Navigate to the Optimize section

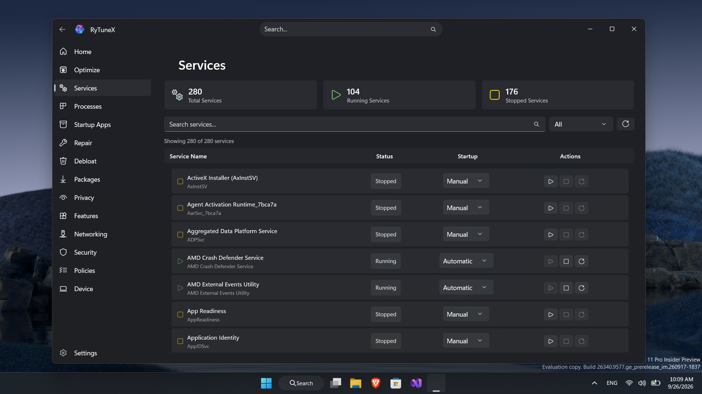pyautogui.click(x=102, y=70)
